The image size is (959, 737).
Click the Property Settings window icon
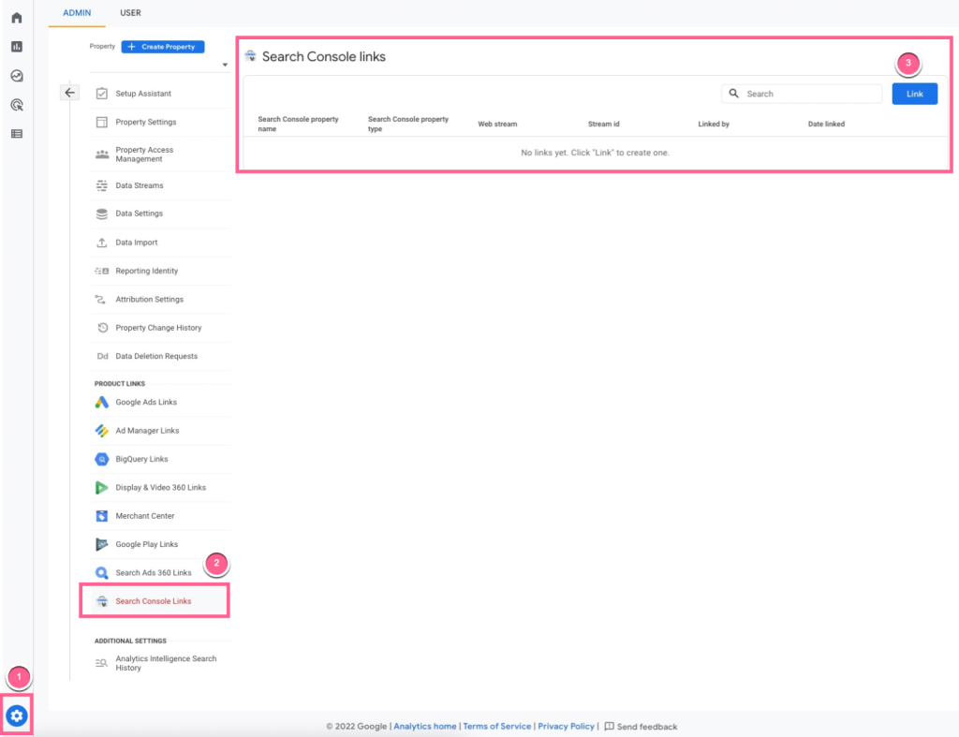[101, 123]
